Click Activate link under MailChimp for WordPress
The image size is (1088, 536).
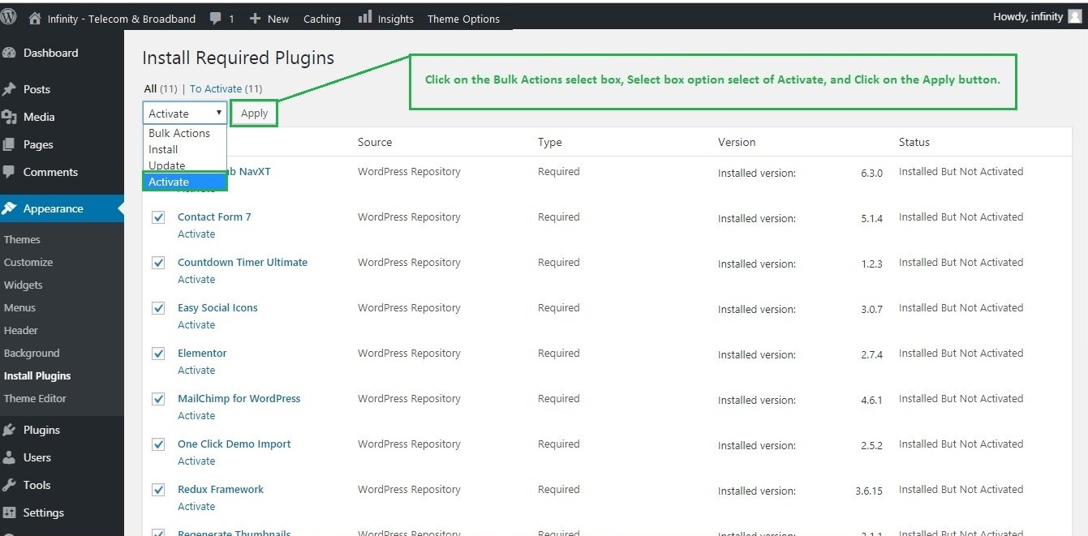[196, 416]
